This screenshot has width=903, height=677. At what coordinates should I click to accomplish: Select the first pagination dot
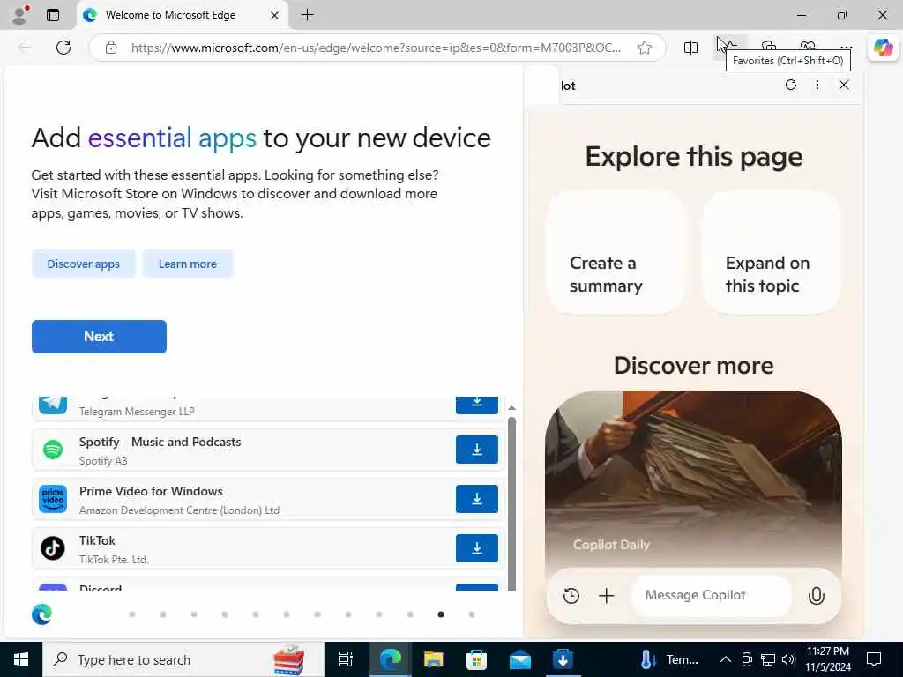[x=132, y=614]
